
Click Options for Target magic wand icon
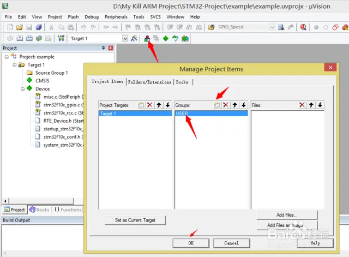click(134, 38)
